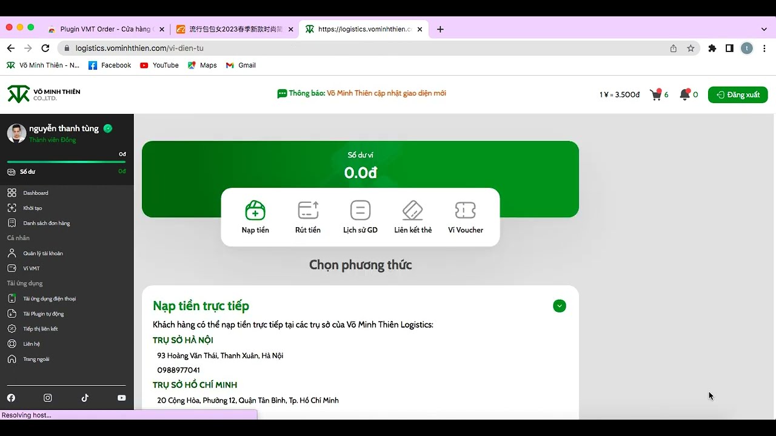The image size is (776, 436).
Task: Open a new browser tab
Action: 440,29
